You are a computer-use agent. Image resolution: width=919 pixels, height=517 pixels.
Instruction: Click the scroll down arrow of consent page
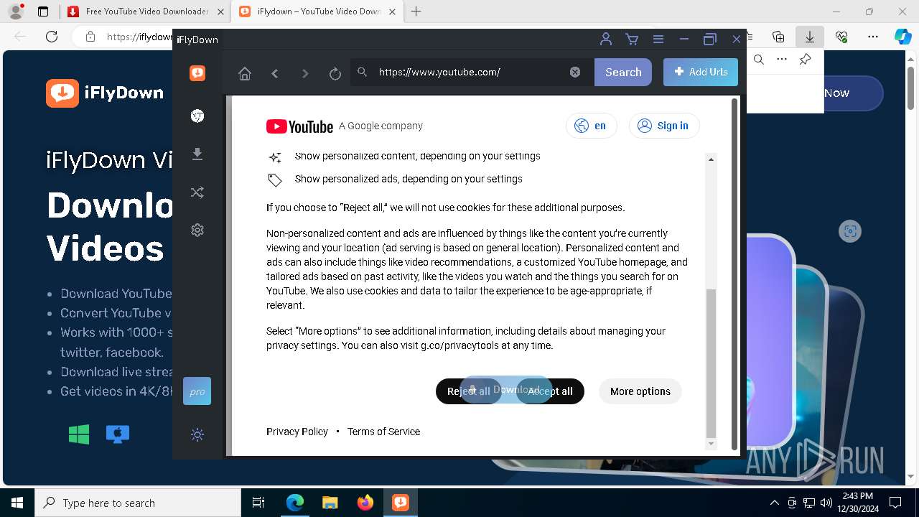coord(711,444)
